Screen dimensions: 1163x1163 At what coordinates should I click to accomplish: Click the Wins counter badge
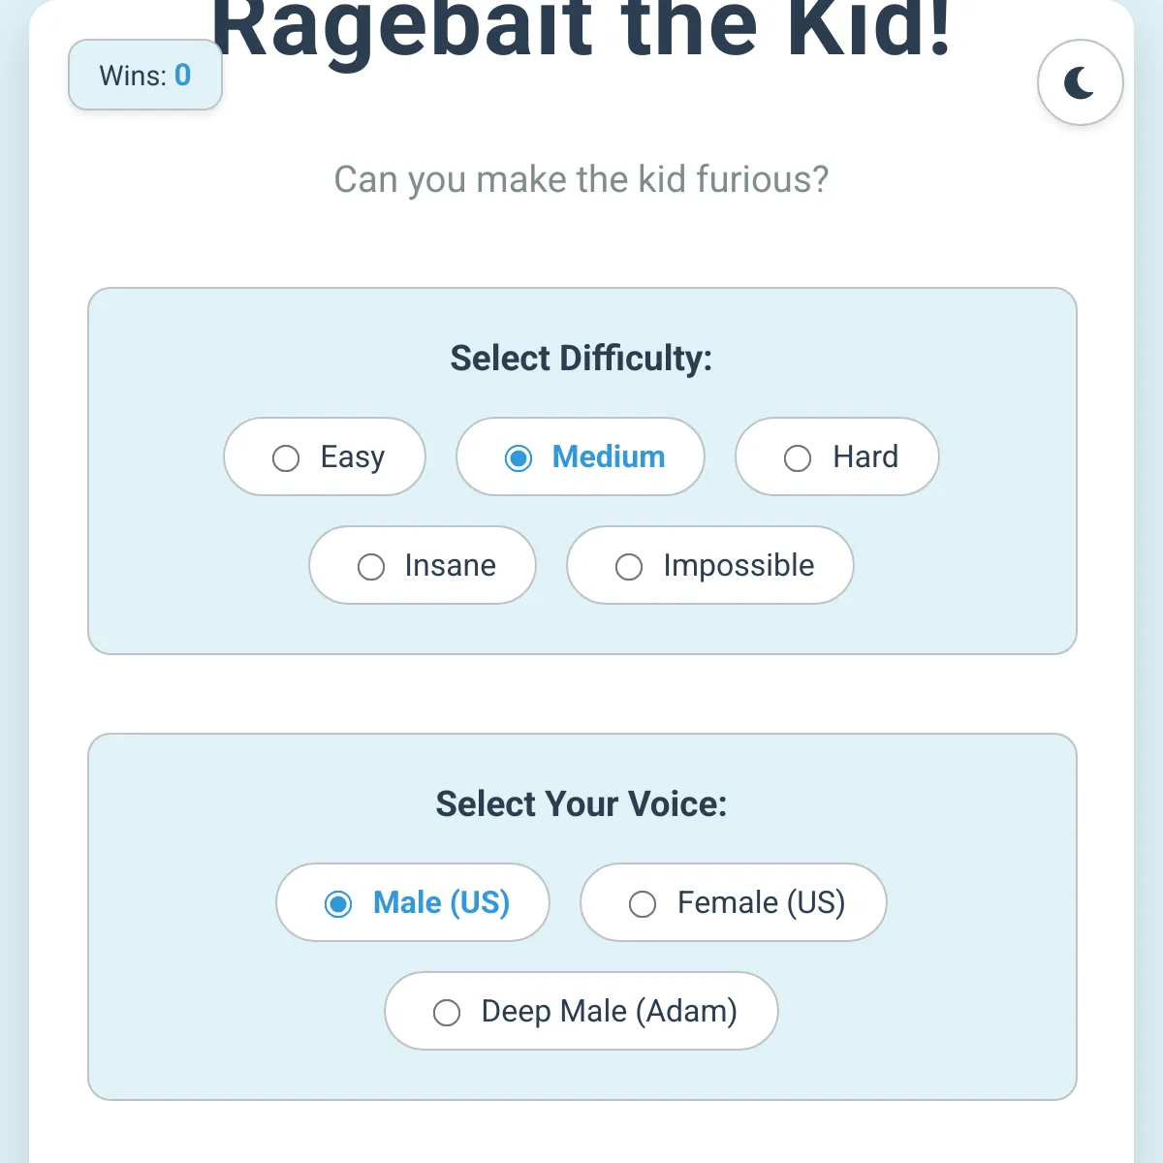click(145, 75)
